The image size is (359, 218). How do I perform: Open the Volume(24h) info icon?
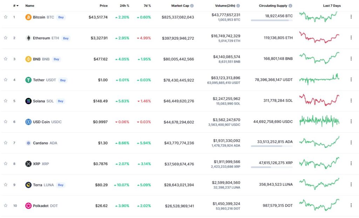pyautogui.click(x=238, y=6)
